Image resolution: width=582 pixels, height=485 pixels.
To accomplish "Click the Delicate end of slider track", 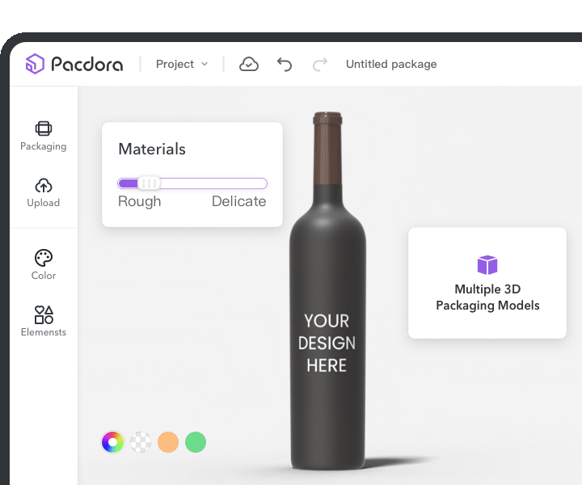I will (260, 183).
